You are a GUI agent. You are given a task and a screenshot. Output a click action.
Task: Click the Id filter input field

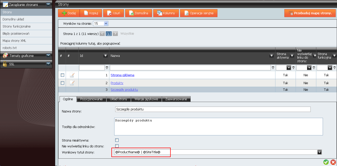pyautogui.click(x=92, y=68)
